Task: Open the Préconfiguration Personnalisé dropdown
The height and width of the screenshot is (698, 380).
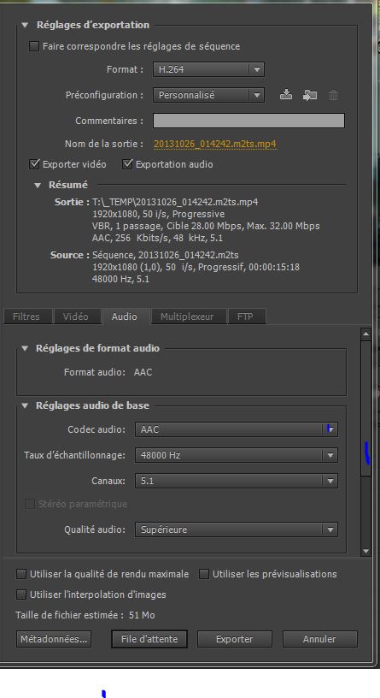Action: [208, 95]
